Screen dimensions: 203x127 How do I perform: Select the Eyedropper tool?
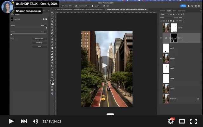click(52, 30)
